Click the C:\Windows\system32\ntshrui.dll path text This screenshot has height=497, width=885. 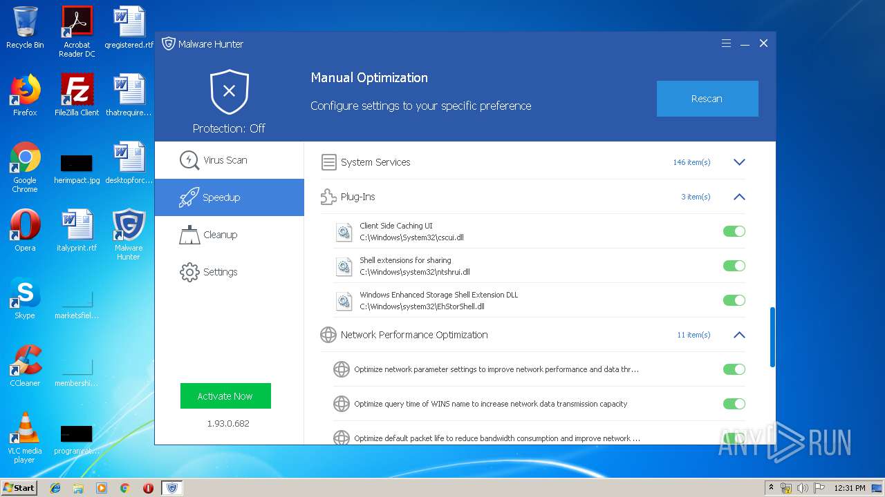[415, 272]
